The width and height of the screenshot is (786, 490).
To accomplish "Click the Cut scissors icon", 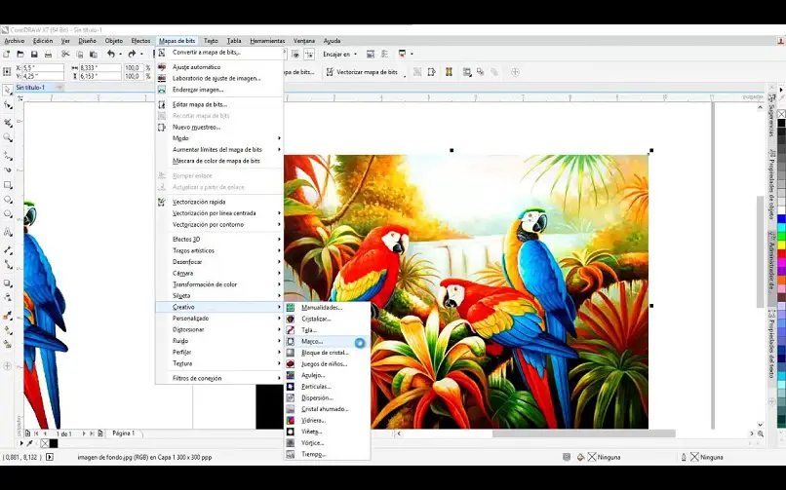I will point(65,54).
